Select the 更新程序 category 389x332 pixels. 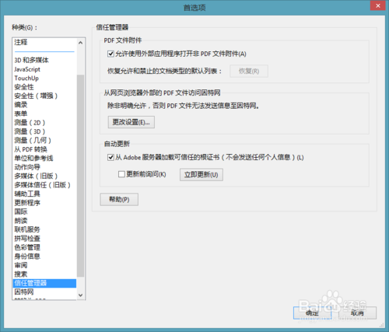pos(44,203)
